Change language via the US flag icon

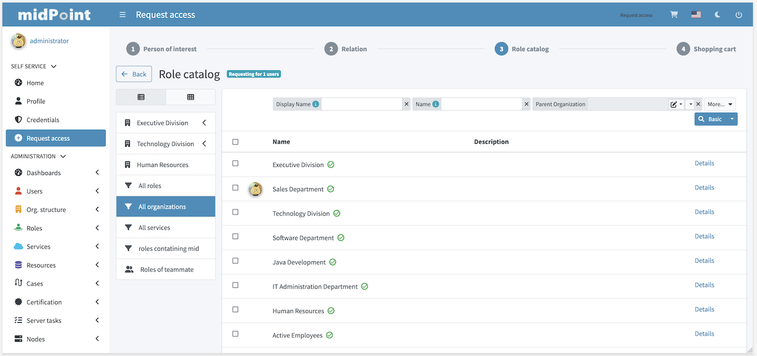pyautogui.click(x=696, y=14)
